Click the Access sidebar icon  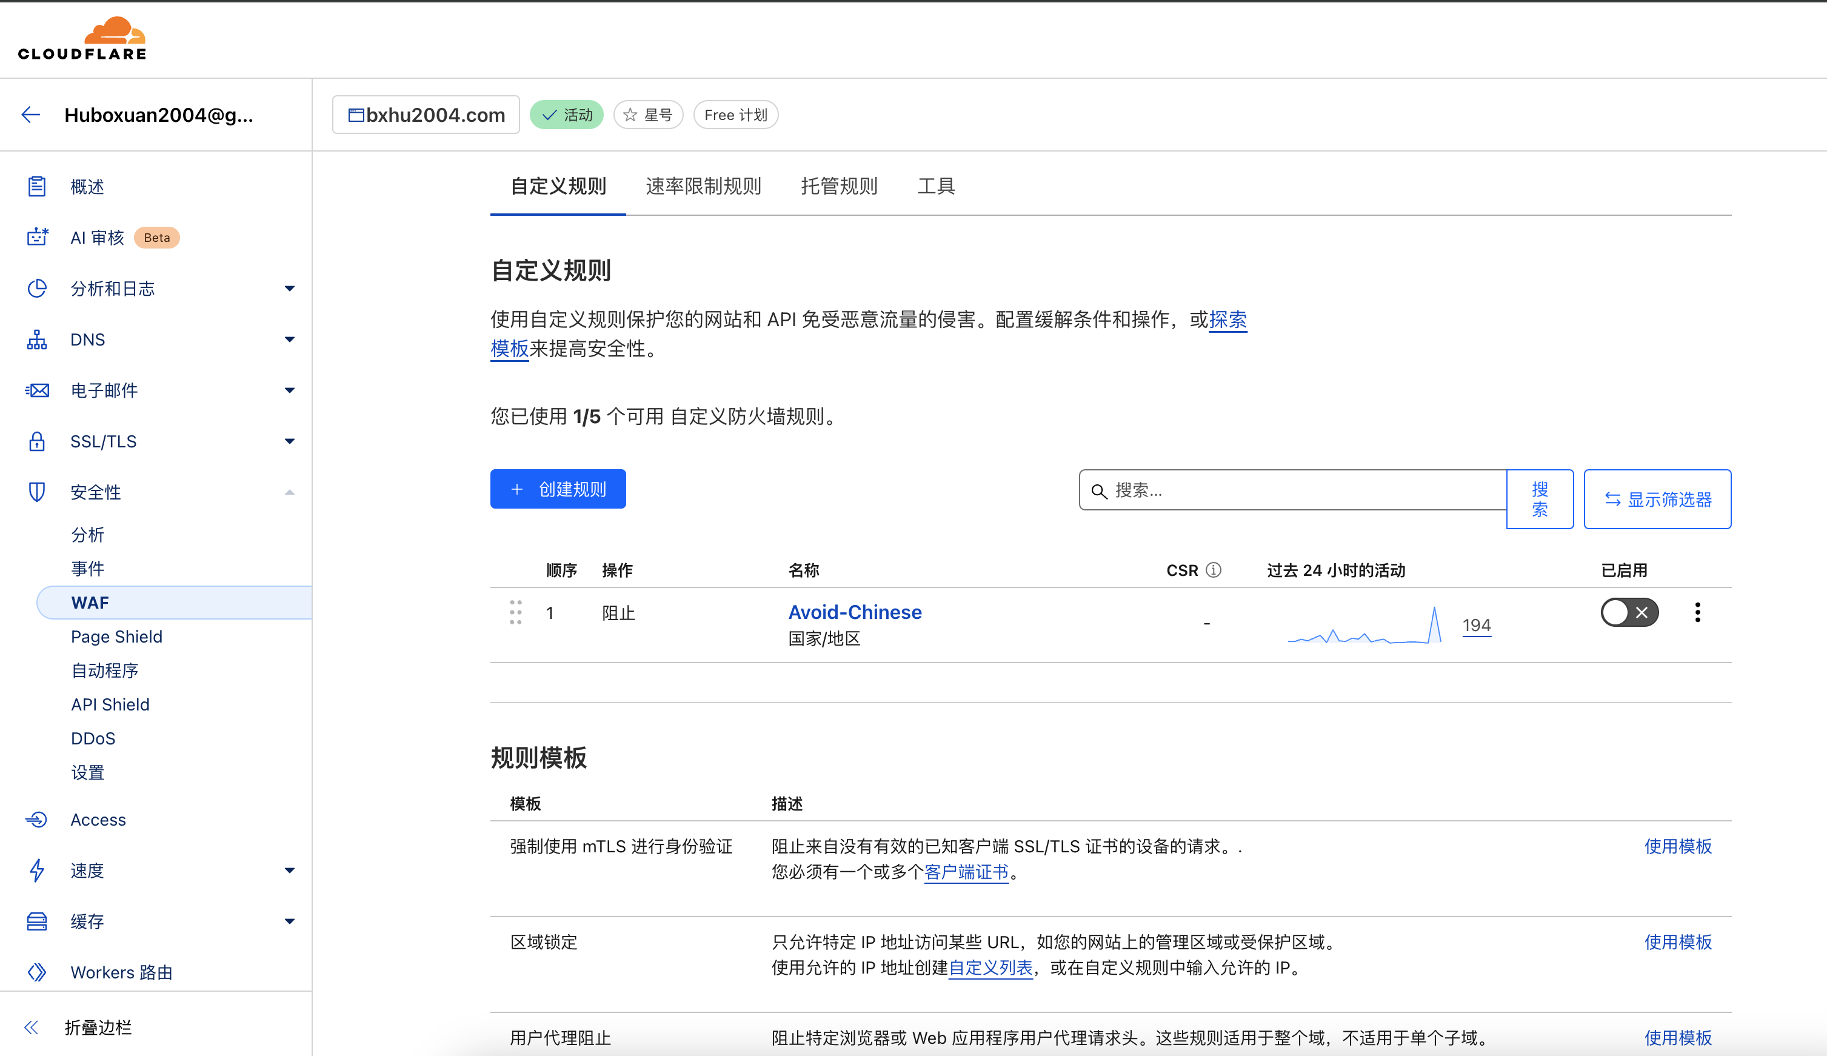(37, 820)
